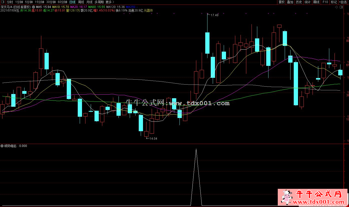The image size is (349, 207).
Task: Open the 更多 periods dropdown
Action: (110, 2)
